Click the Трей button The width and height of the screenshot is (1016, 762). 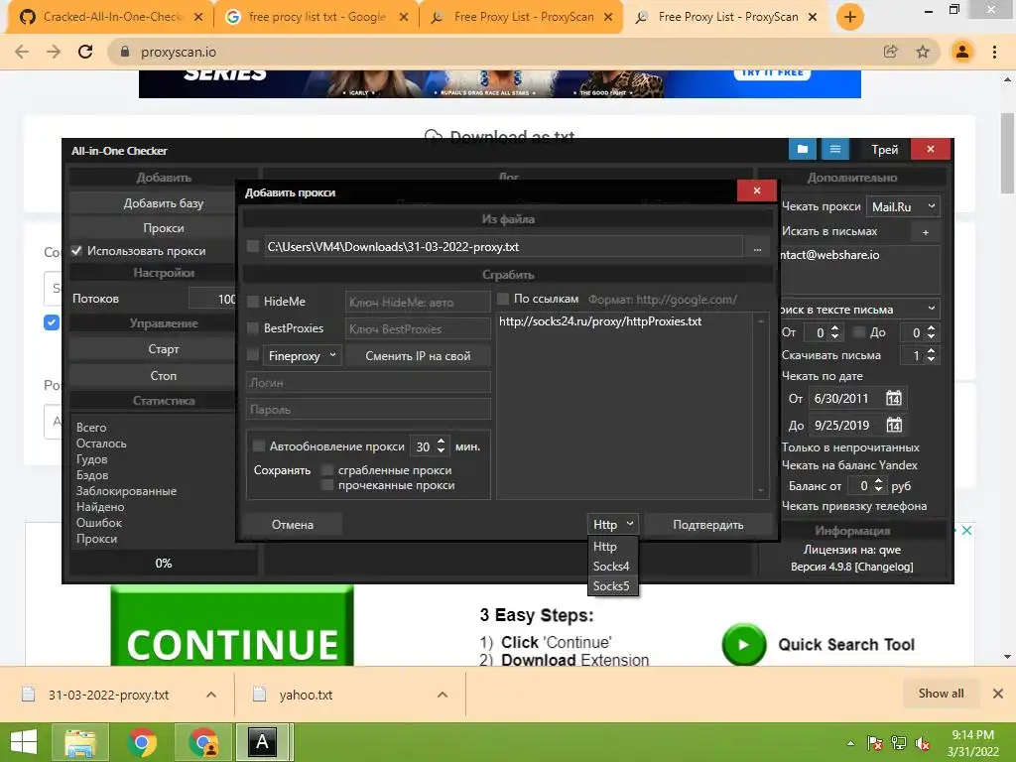884,150
